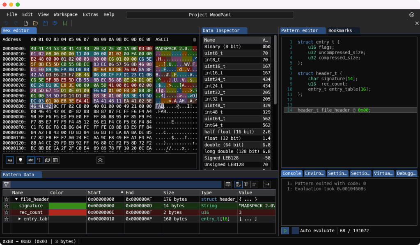The height and width of the screenshot is (245, 420).
Task: Open the Debugger tab in pattern editor
Action: pyautogui.click(x=406, y=173)
